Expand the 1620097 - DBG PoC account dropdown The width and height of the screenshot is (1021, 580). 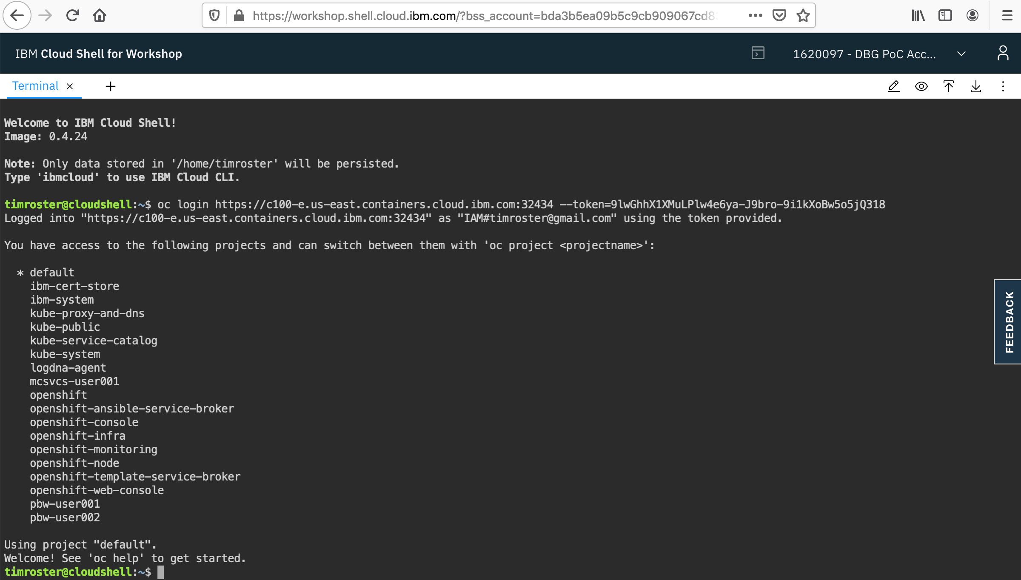tap(879, 54)
